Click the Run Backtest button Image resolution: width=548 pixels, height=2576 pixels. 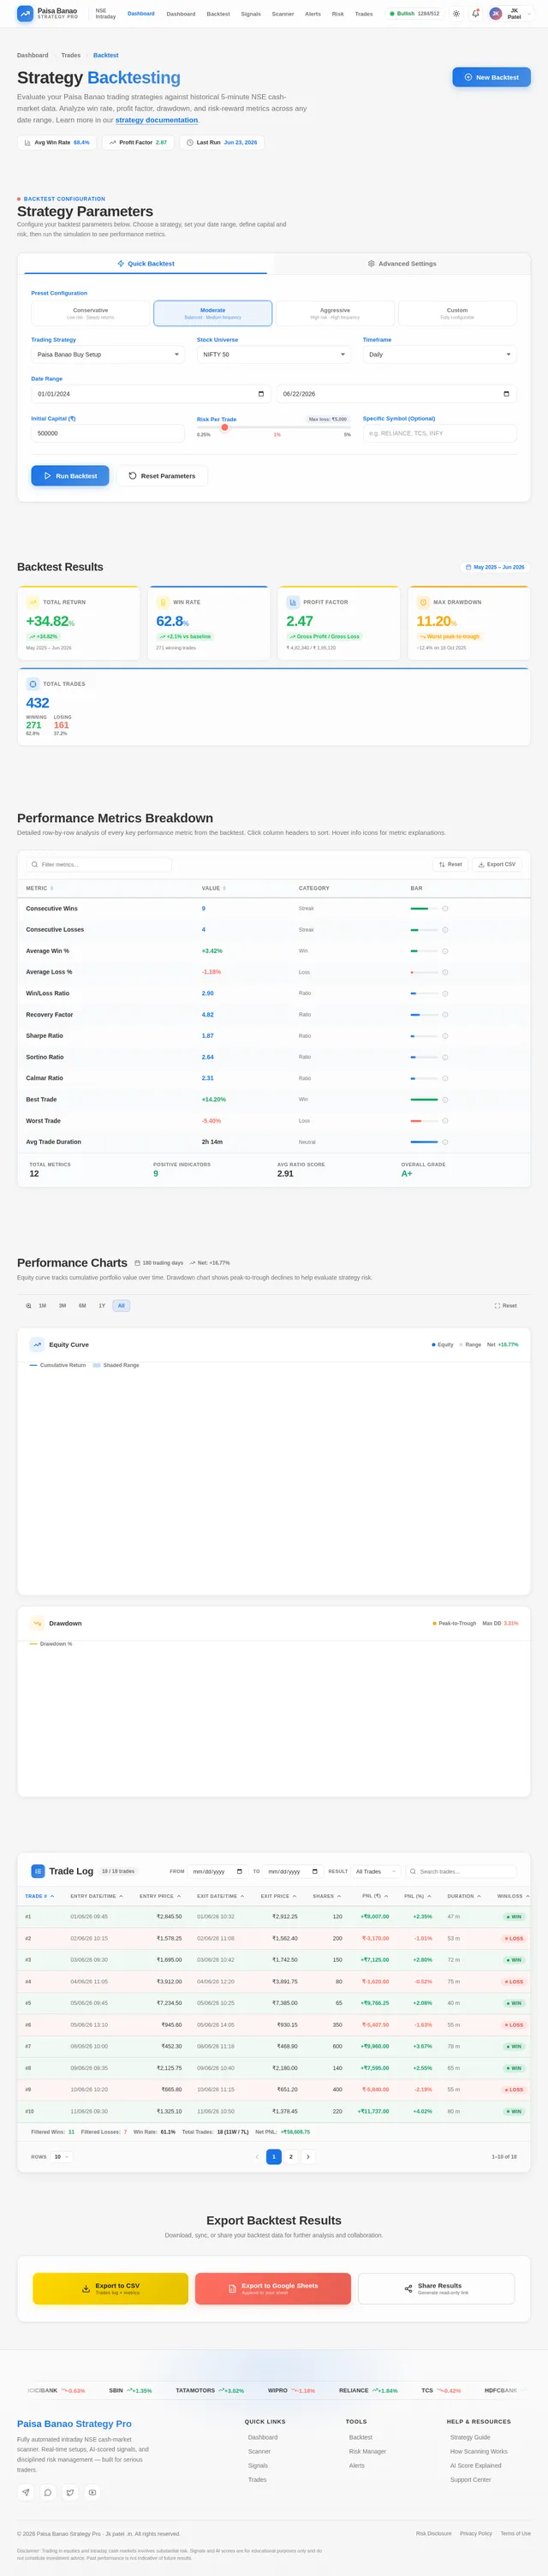pyautogui.click(x=70, y=476)
